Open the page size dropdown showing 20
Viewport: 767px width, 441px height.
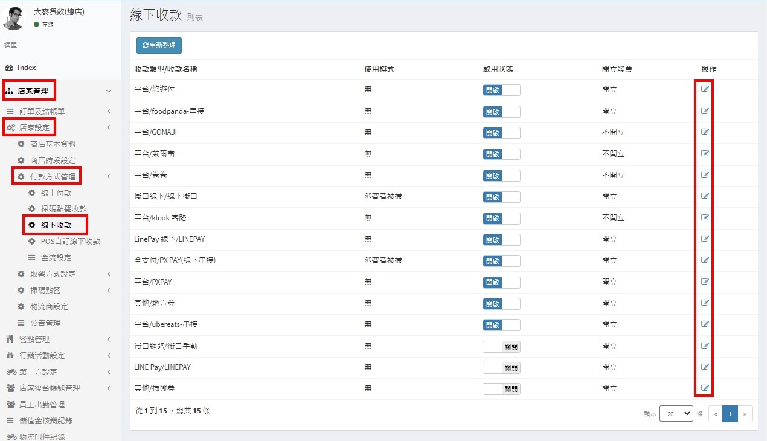click(x=676, y=414)
